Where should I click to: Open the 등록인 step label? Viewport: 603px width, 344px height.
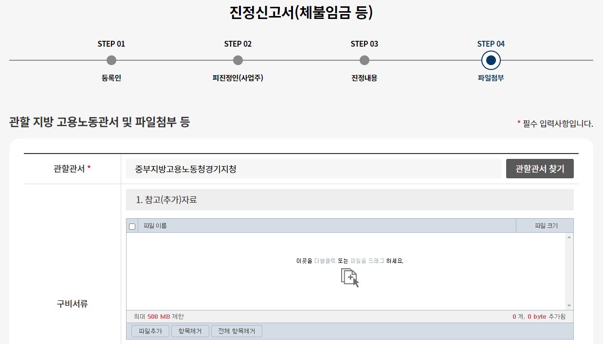click(111, 79)
